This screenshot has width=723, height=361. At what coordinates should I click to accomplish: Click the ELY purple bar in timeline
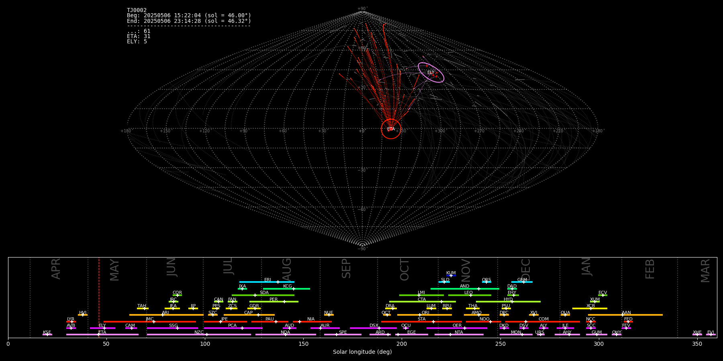click(102, 328)
